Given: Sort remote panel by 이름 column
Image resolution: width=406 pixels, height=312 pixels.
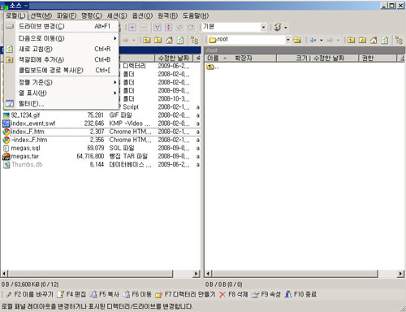Looking at the screenshot, I should [213, 58].
